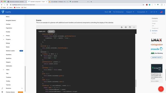
Task: Click the LMAX Exchange sponsor logo
Action: pyautogui.click(x=157, y=40)
